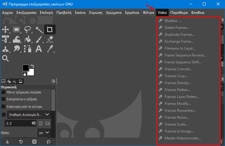Screen dimensions: 225x146
Task: Select the Free Select lasso tool
Action: click(x=28, y=29)
